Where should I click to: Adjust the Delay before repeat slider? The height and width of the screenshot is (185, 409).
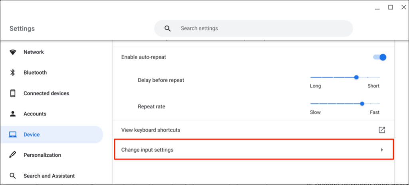point(356,77)
